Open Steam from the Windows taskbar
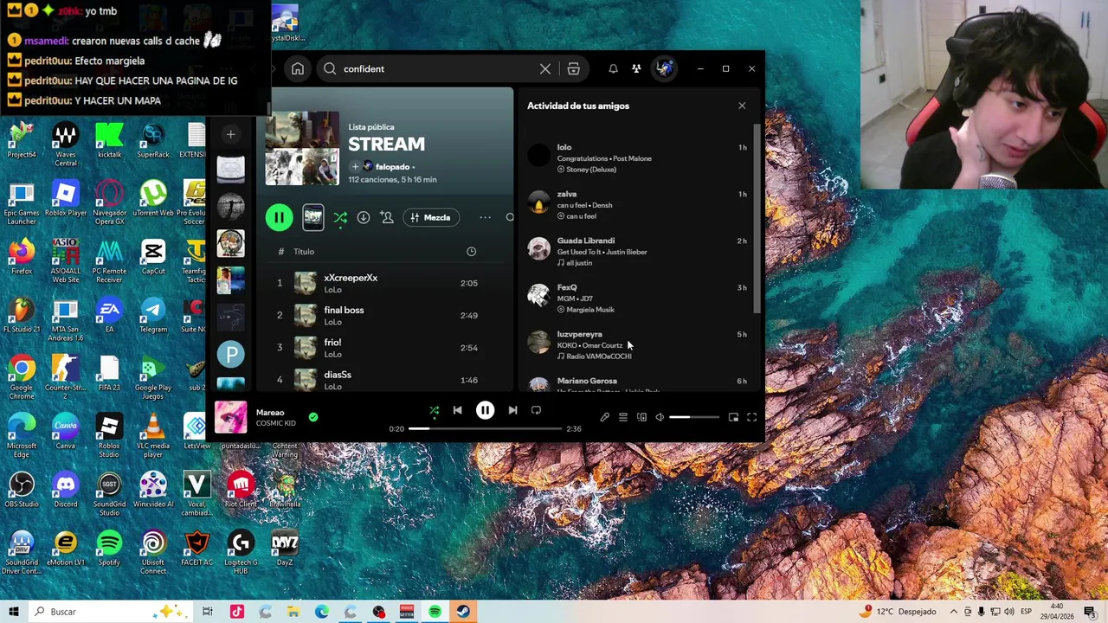Image resolution: width=1108 pixels, height=623 pixels. (x=463, y=612)
